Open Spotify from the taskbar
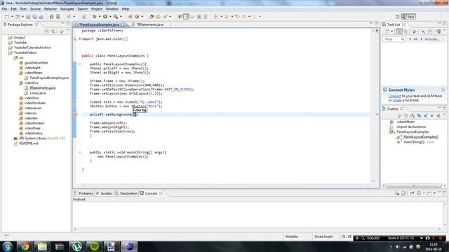The height and width of the screenshot is (252, 449). tap(94, 246)
